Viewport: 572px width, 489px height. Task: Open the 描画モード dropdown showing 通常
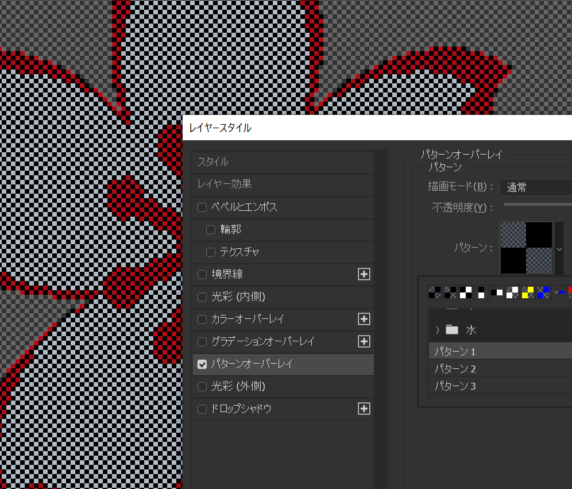tap(535, 187)
